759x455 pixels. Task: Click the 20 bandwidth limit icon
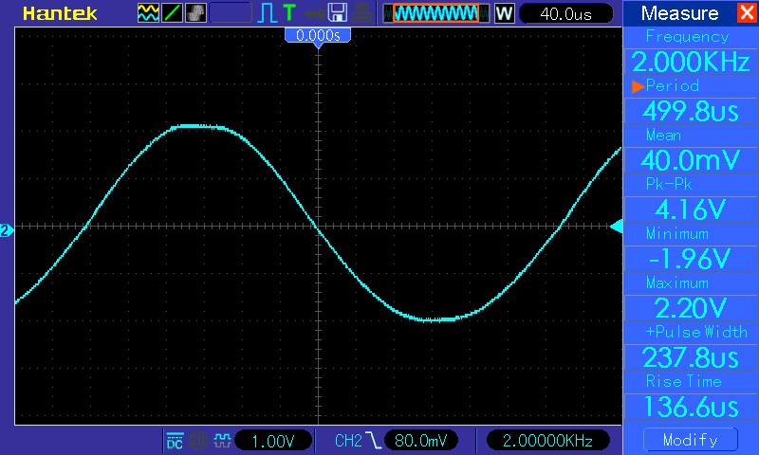[198, 441]
